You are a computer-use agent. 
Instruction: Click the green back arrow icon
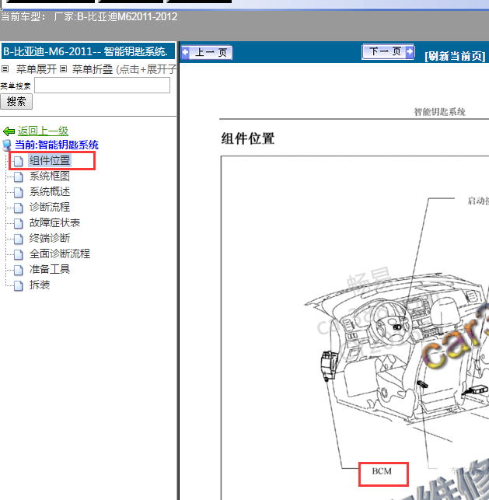point(9,131)
